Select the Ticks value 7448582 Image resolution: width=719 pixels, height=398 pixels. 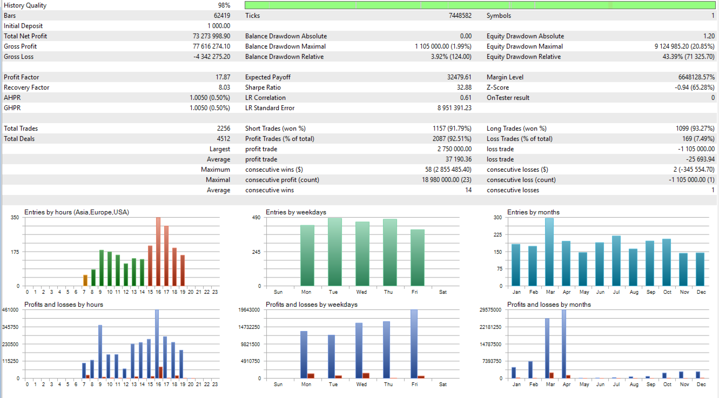coord(460,16)
